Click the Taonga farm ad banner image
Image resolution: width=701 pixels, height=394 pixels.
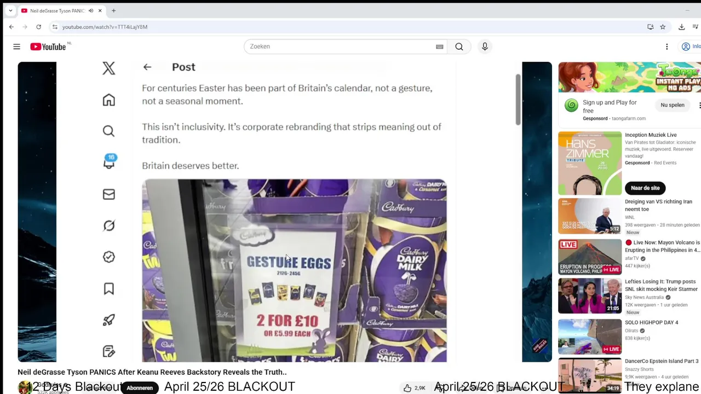pos(629,77)
